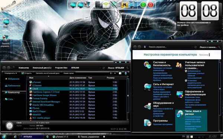Open explorer help question-mark icon
Image resolution: width=223 pixels, height=139 pixels.
[126, 73]
